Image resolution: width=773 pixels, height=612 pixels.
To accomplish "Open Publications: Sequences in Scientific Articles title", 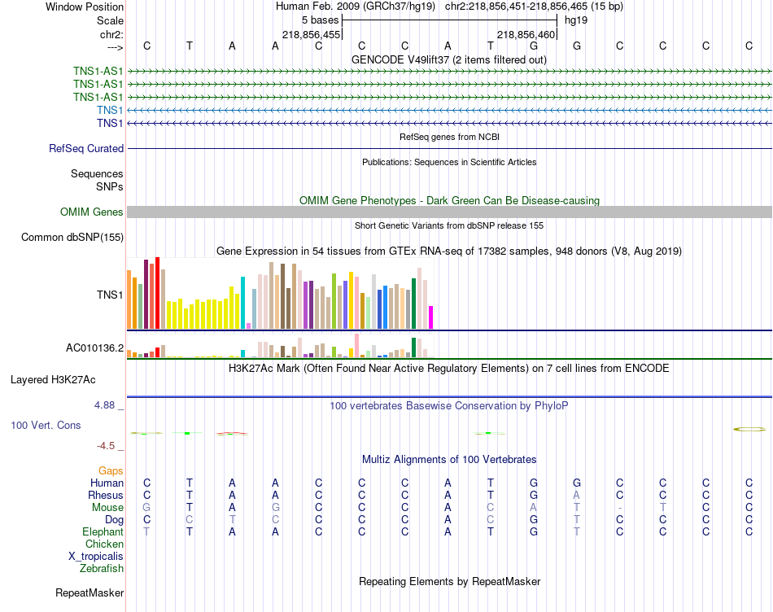I will coord(449,162).
